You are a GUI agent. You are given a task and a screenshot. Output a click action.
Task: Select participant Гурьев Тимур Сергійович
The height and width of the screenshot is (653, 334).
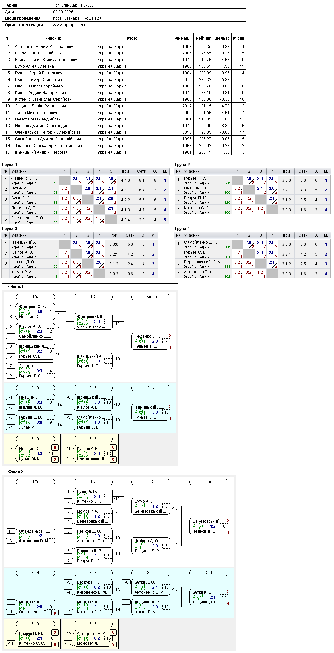pos(38,80)
